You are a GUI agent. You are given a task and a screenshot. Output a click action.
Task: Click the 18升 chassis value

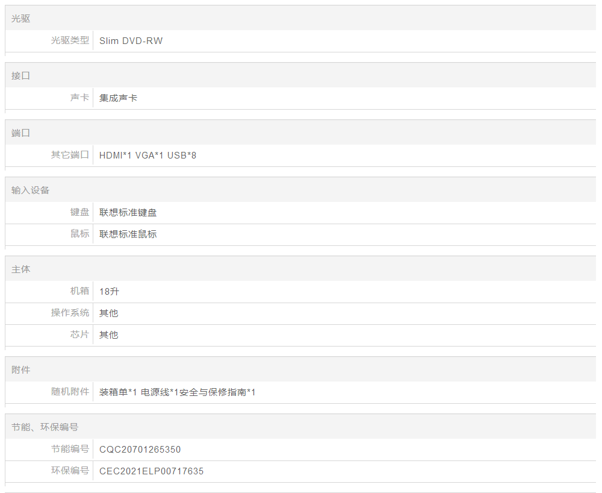pyautogui.click(x=110, y=292)
